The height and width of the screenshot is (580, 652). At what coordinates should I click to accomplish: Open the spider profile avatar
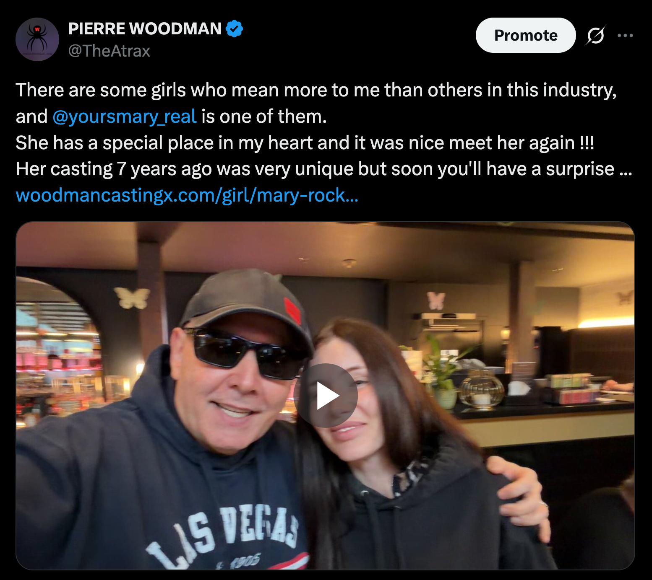[x=37, y=39]
